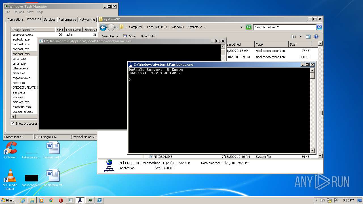Click nslookup console scroll down arrow
This screenshot has width=363, height=204.
(313, 151)
